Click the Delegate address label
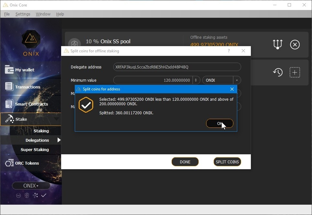The height and width of the screenshot is (215, 312). (86, 67)
